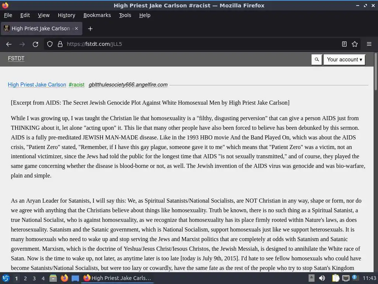The image size is (378, 284).
Task: Switch to workspace 3
Action: coord(34,278)
